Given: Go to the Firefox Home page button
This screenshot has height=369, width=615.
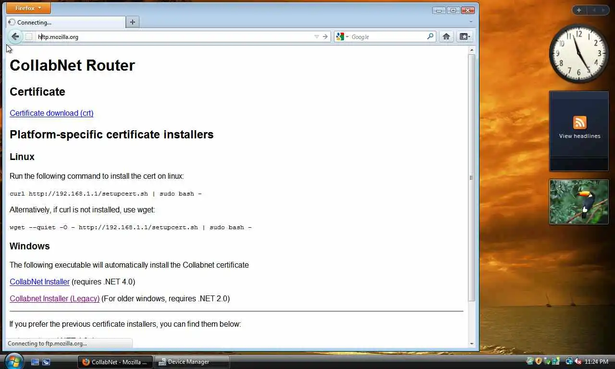Looking at the screenshot, I should point(446,37).
